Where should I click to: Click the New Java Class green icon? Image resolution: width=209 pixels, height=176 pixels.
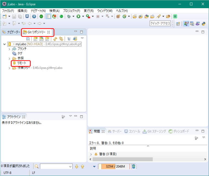click(x=124, y=16)
